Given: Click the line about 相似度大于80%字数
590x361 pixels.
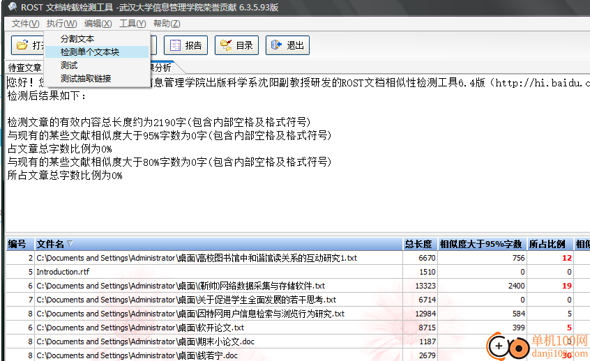Looking at the screenshot, I should 169,162.
